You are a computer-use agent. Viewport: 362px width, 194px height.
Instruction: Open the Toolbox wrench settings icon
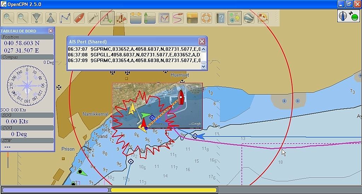click(93, 18)
